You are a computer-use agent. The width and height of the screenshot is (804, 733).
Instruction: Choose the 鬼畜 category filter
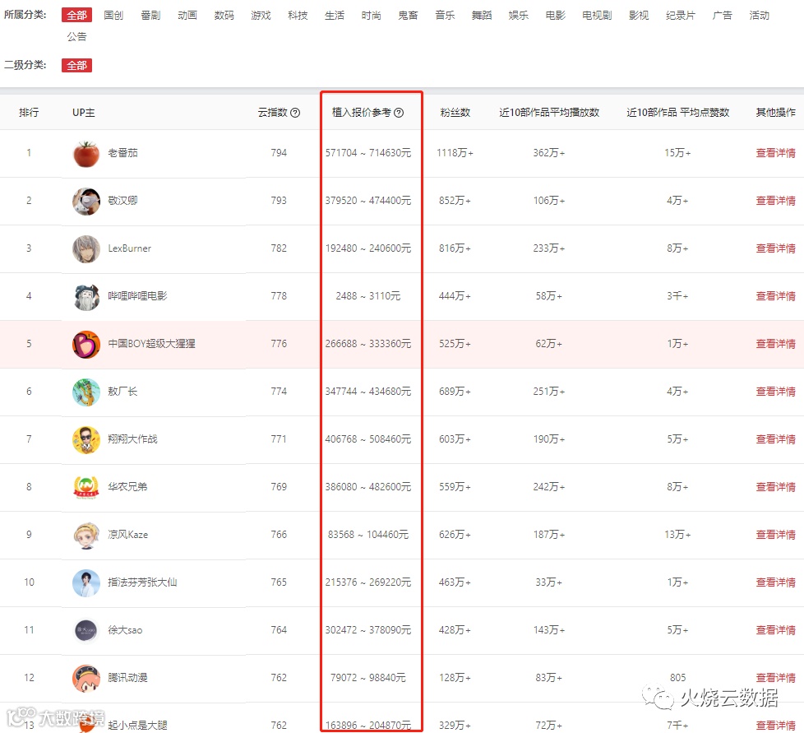(x=408, y=16)
